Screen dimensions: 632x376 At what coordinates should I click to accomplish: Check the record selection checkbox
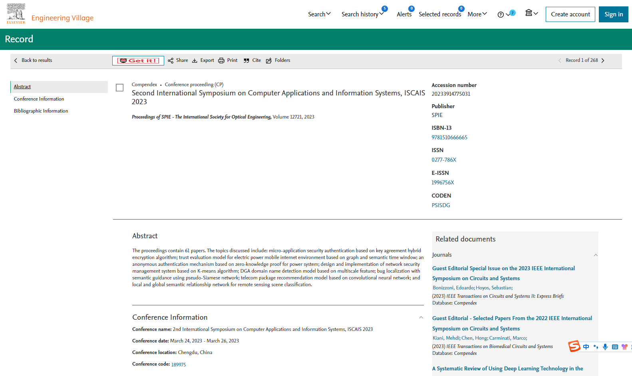coord(119,88)
